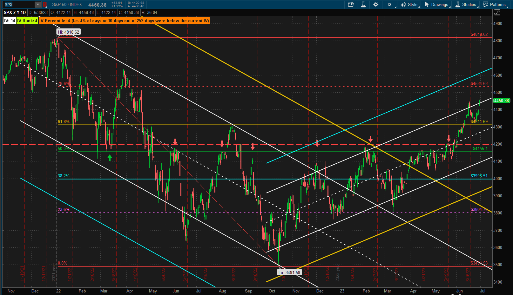Click the red symbol link icon
Screen dimensions: 513x295
click(45, 4)
